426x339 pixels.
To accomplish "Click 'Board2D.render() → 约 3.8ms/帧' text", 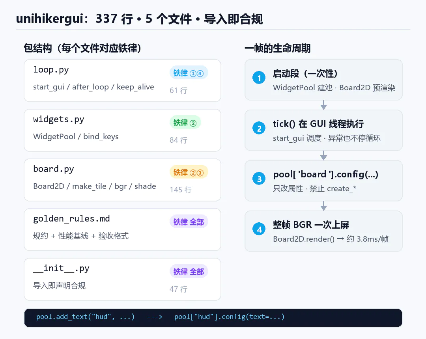I will (x=331, y=239).
